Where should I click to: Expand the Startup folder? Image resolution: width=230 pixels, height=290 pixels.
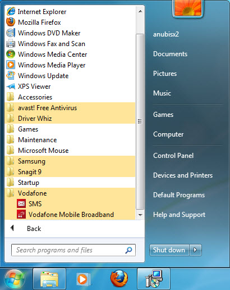(70, 183)
